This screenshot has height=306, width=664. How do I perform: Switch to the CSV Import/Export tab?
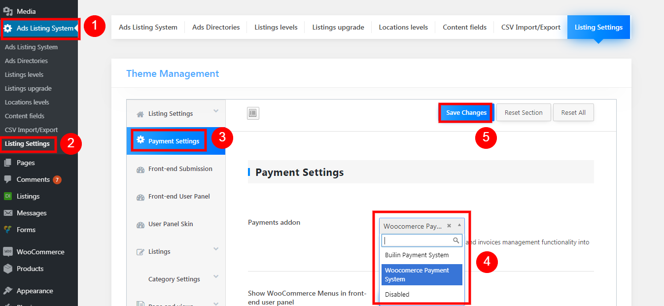531,27
